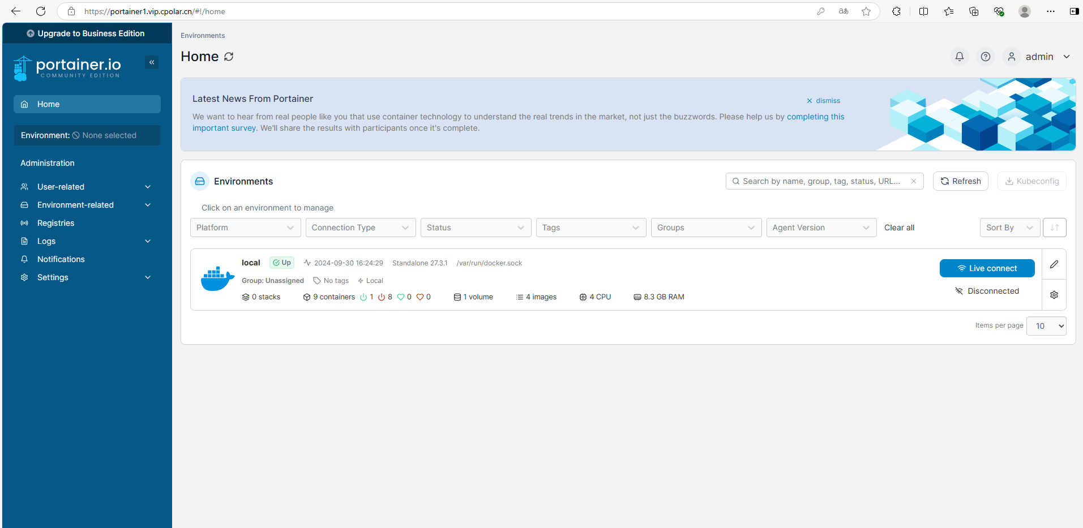Edit the local environment with the pencil icon
1083x528 pixels.
pos(1054,264)
